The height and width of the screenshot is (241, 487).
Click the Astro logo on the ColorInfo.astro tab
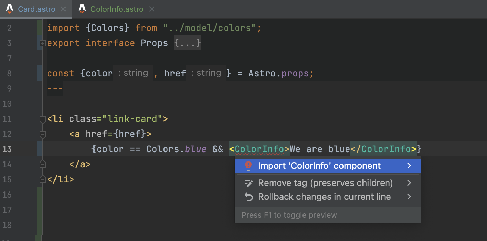point(82,9)
